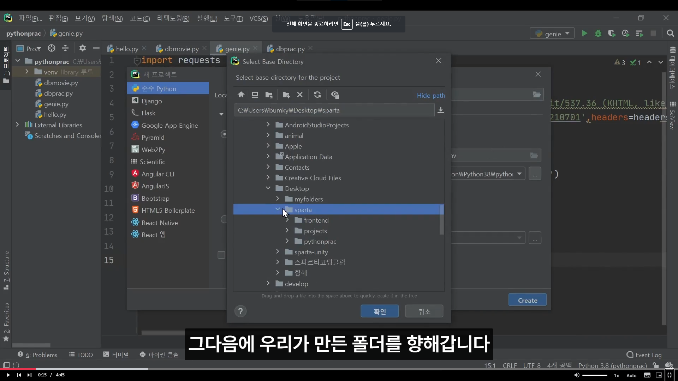Open the VCS menu
Viewport: 678px width, 381px height.
point(258,18)
